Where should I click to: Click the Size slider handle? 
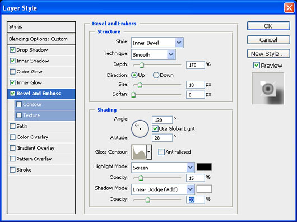pyautogui.click(x=140, y=85)
